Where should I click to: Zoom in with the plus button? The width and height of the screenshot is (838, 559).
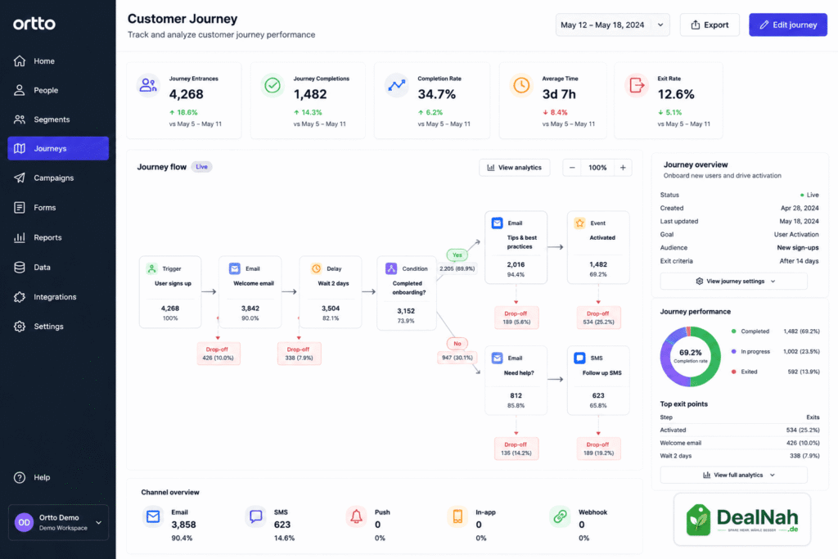click(x=623, y=167)
